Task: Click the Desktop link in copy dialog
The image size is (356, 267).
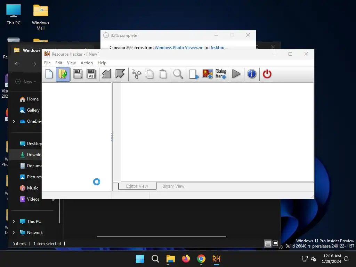Action: click(217, 47)
